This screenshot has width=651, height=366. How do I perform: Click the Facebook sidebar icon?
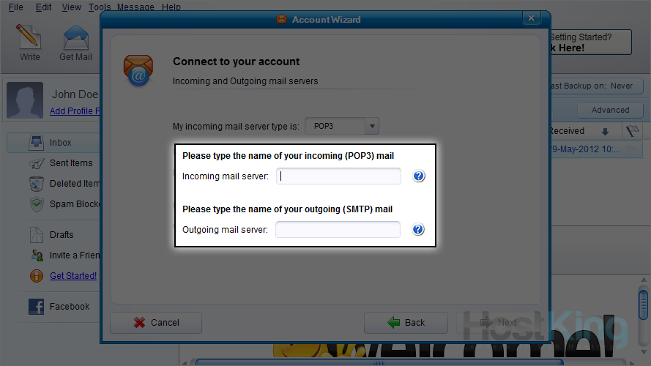pyautogui.click(x=37, y=307)
